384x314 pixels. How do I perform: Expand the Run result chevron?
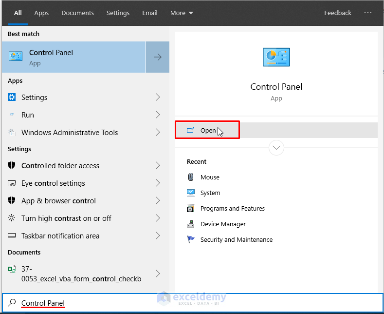click(x=158, y=115)
